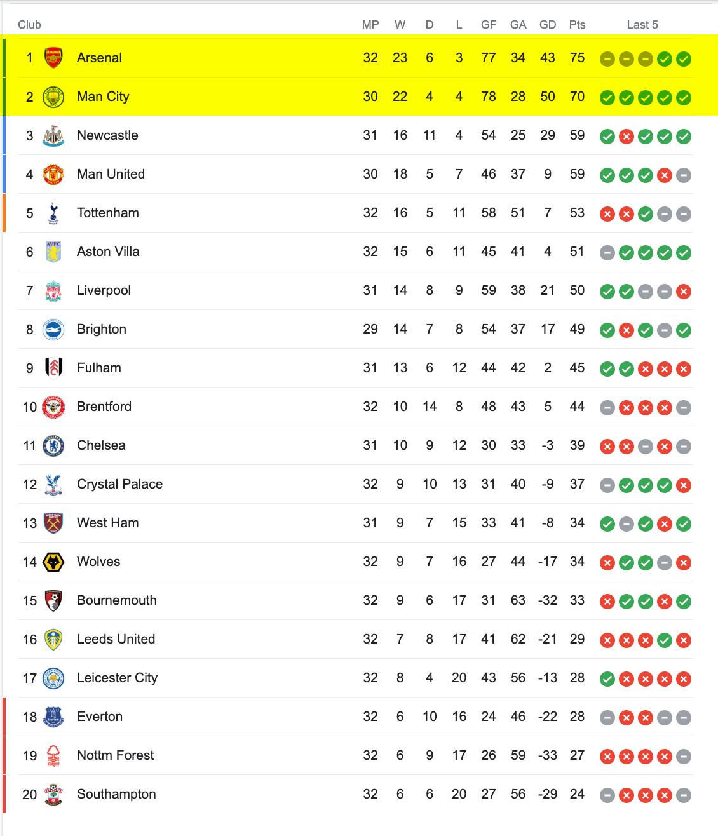718x836 pixels.
Task: Open the Newcastle crest icon
Action: [53, 135]
